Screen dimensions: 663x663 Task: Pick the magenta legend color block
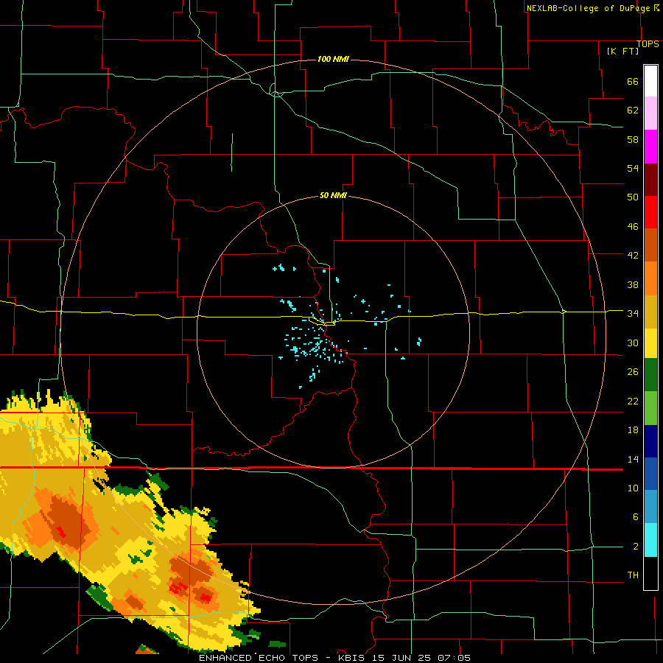tap(650, 147)
